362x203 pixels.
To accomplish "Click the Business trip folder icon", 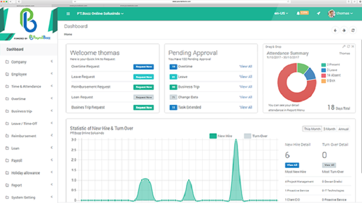I will coord(7,111).
